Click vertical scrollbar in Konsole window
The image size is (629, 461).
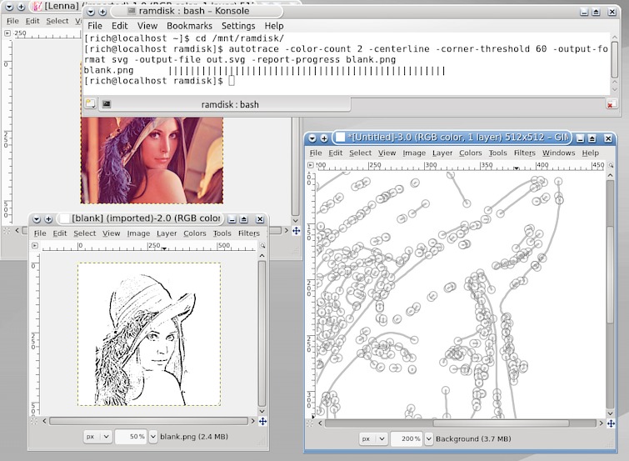[x=615, y=62]
